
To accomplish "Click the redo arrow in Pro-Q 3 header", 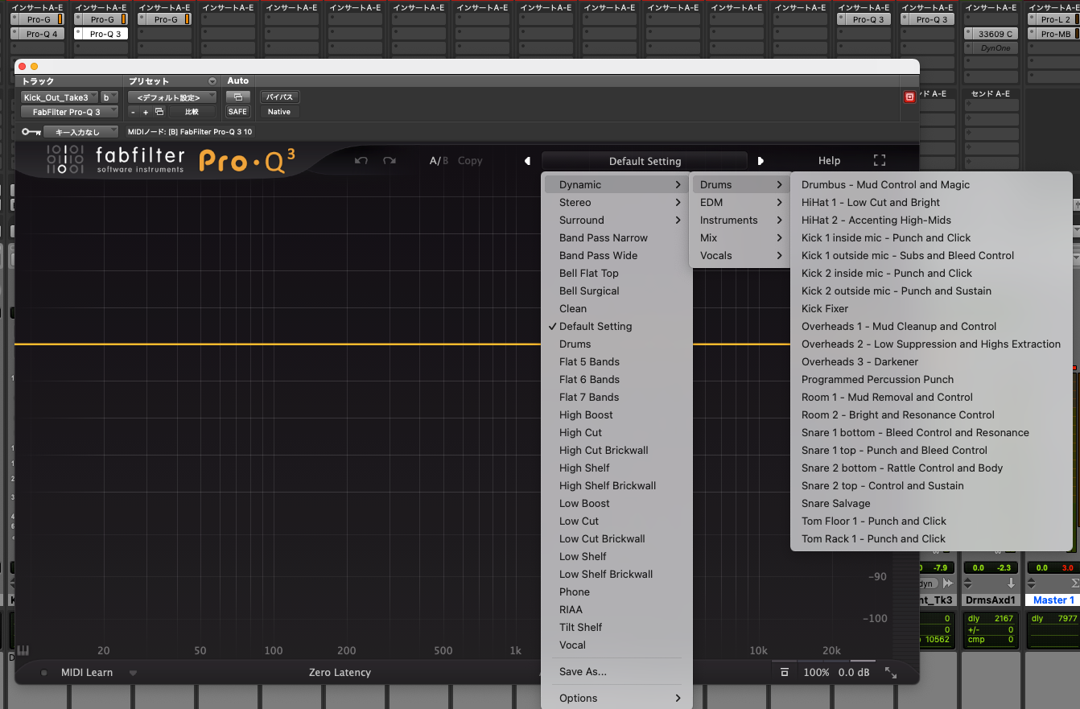I will pyautogui.click(x=390, y=161).
